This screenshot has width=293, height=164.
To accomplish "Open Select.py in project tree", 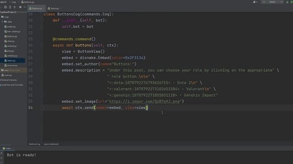I will [x=10, y=61].
